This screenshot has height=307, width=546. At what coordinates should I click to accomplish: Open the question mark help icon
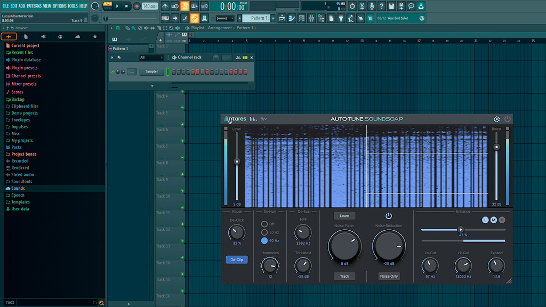point(382,6)
